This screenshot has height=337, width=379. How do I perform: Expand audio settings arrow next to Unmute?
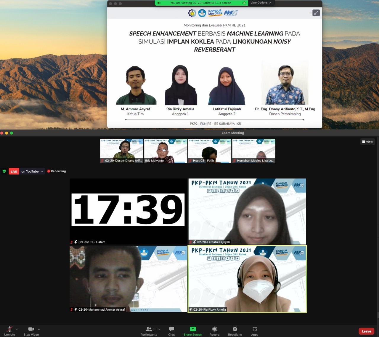(17, 329)
